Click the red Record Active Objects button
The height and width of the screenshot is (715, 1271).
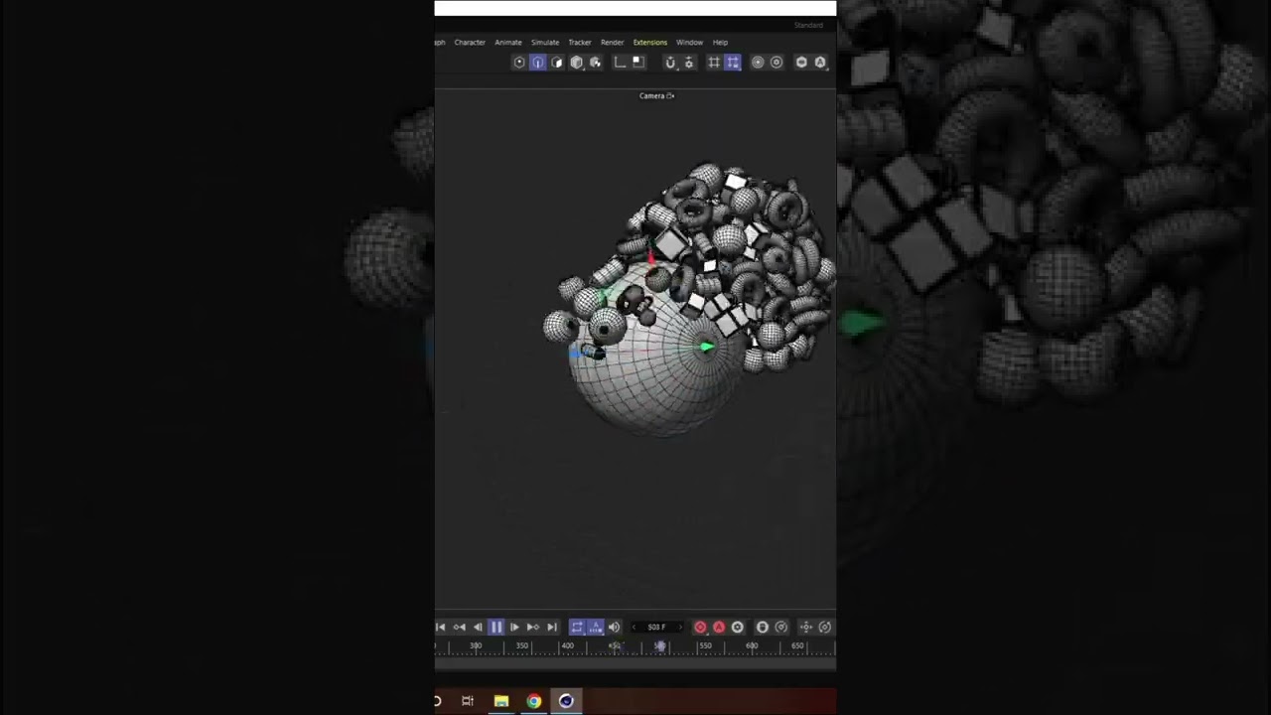click(x=700, y=628)
